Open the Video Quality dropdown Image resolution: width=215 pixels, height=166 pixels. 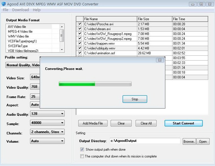click(x=35, y=87)
